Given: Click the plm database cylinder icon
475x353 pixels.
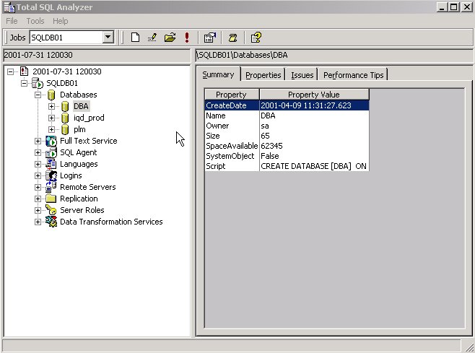Looking at the screenshot, I should [65, 129].
